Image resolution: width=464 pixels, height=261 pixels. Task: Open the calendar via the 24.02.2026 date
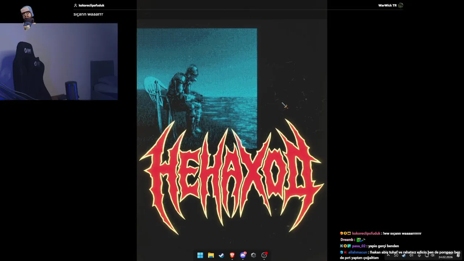446,257
